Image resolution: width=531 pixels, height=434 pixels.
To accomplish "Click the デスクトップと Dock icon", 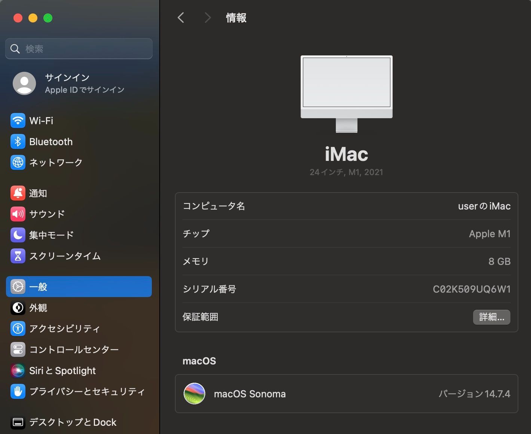I will [18, 422].
